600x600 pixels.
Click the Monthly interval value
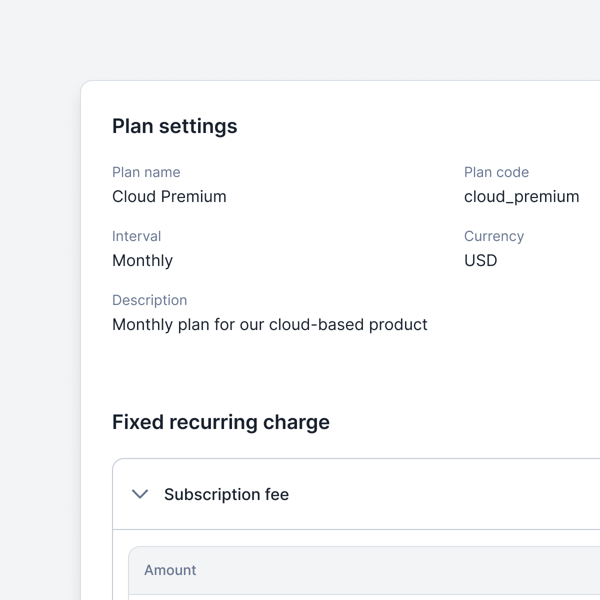coord(142,260)
